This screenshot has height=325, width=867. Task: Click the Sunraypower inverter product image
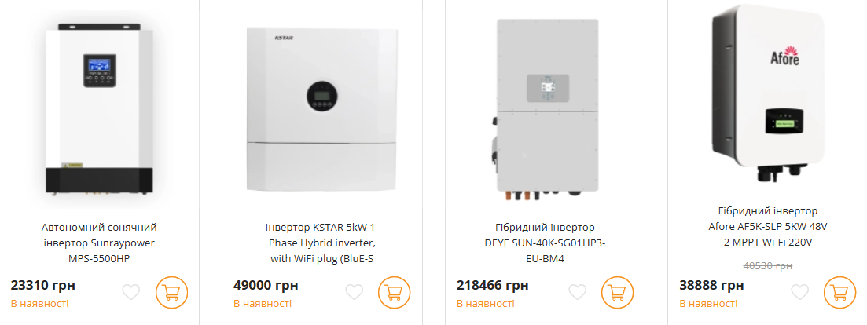99,108
